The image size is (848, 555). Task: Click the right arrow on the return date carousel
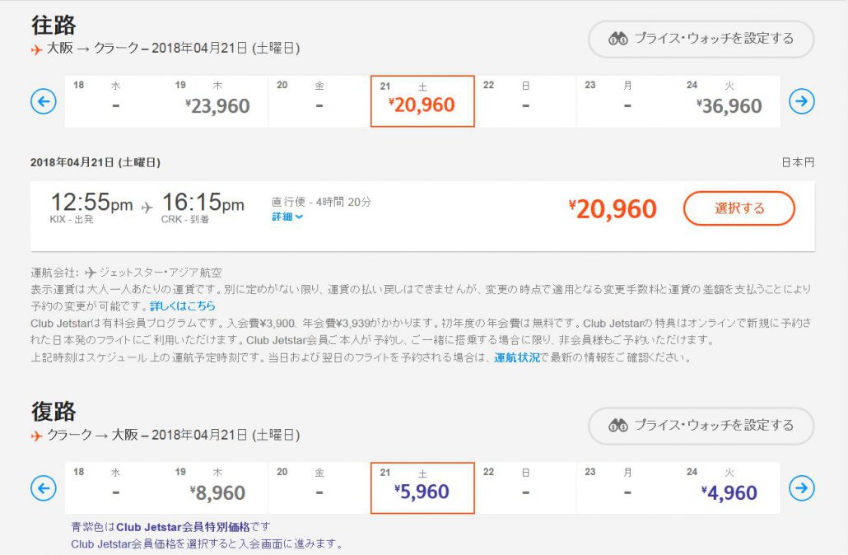pyautogui.click(x=800, y=487)
